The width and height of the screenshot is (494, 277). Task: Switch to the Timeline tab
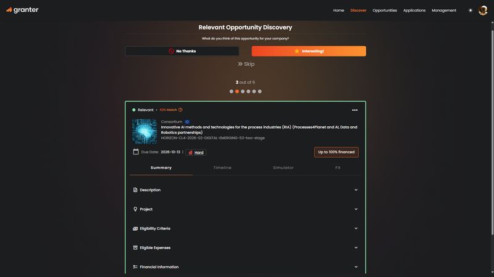coord(222,167)
